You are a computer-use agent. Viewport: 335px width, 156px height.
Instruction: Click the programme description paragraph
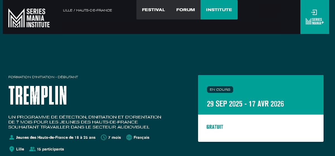click(x=85, y=122)
